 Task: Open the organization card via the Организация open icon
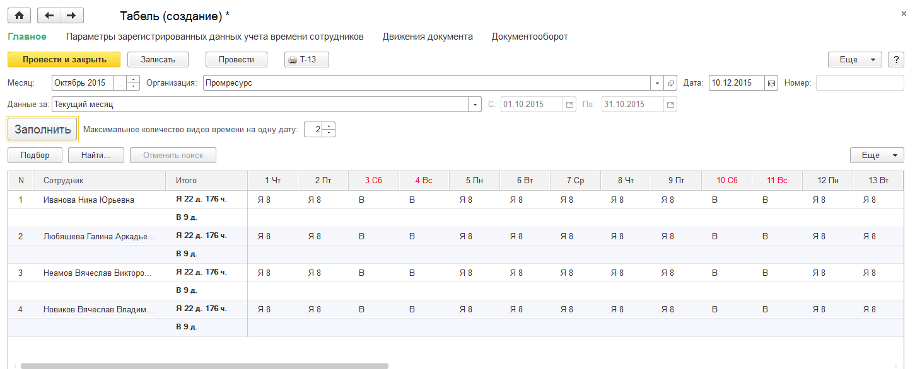pos(670,83)
